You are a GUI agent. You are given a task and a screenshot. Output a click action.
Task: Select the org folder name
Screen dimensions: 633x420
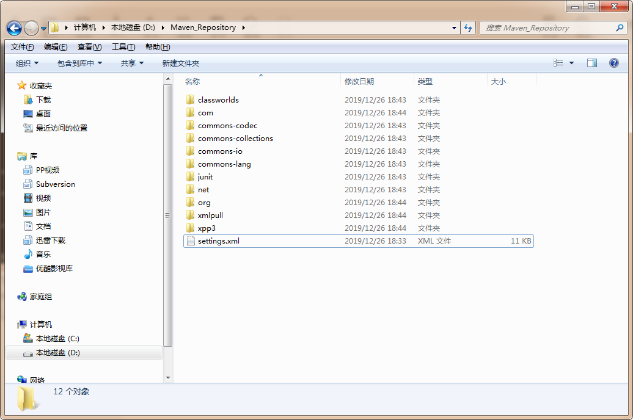[204, 203]
